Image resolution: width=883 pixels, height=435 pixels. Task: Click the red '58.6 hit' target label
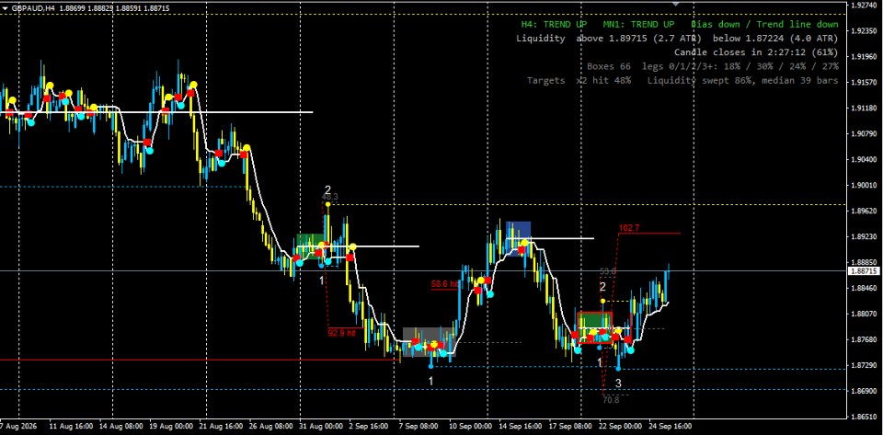click(445, 284)
